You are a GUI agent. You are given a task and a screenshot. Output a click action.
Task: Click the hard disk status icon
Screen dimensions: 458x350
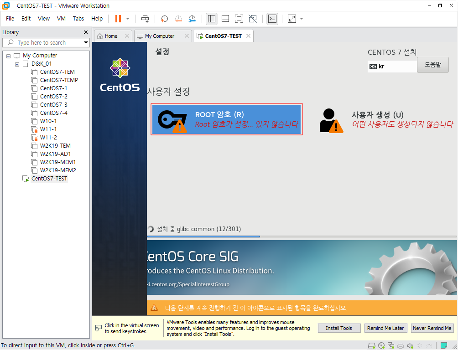click(x=371, y=345)
